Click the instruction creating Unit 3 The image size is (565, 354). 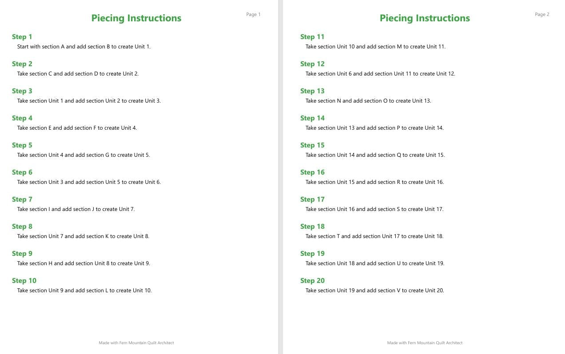coord(89,101)
